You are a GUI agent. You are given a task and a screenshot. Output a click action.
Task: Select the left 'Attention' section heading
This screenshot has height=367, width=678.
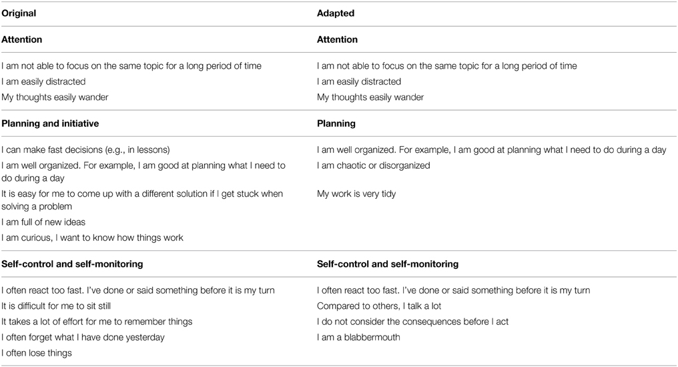point(21,39)
